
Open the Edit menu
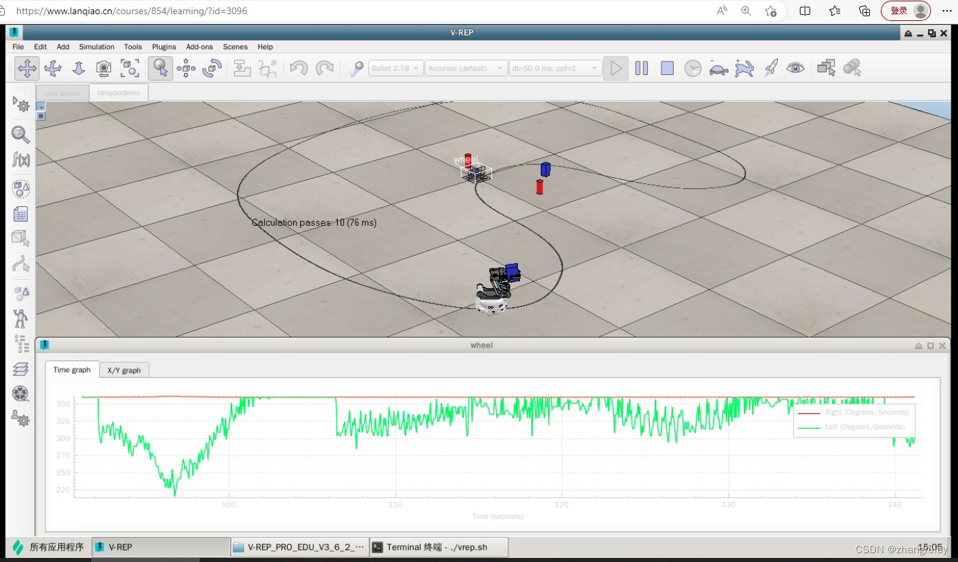click(x=41, y=47)
